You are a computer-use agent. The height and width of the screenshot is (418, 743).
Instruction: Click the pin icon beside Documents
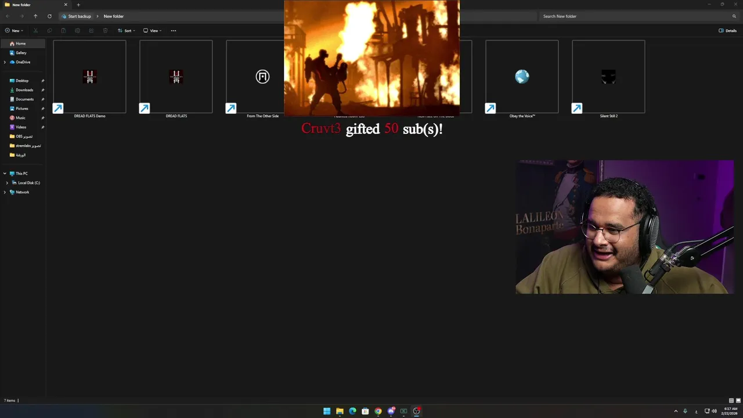[x=43, y=99]
